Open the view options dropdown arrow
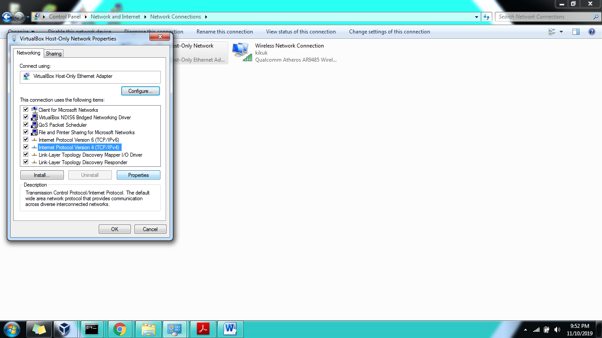 tap(561, 32)
